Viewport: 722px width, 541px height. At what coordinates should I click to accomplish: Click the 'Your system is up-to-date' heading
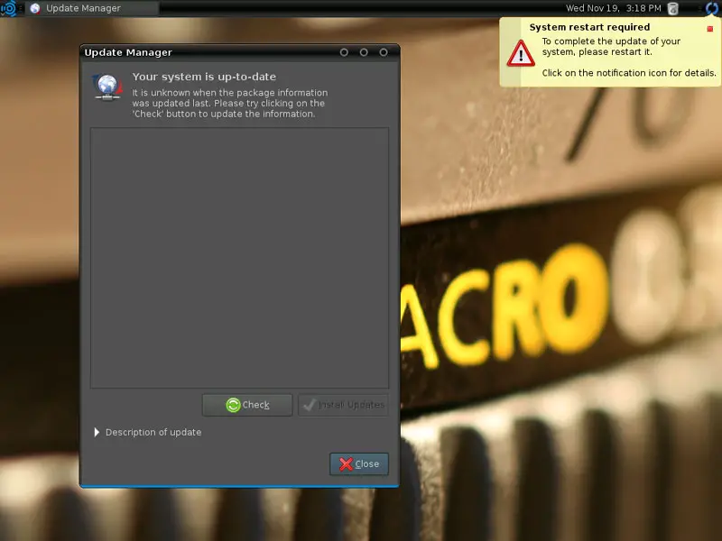click(x=204, y=77)
